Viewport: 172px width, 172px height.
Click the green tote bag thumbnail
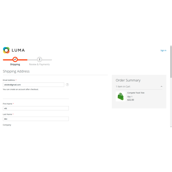tap(121, 97)
